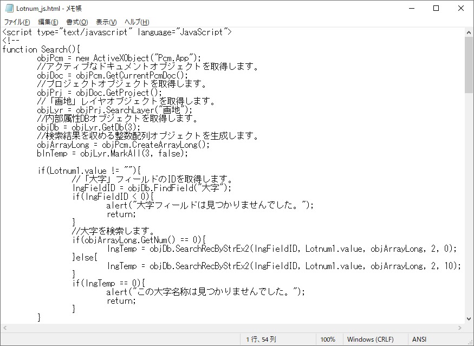
Task: Minimize the Notepad window
Action: coord(411,9)
